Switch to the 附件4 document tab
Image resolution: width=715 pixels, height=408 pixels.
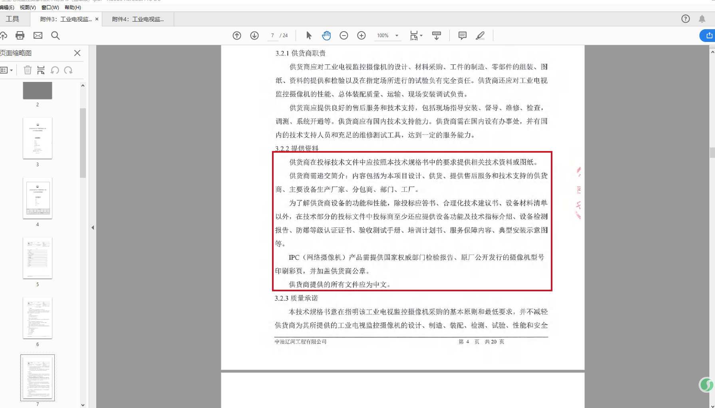pyautogui.click(x=138, y=19)
